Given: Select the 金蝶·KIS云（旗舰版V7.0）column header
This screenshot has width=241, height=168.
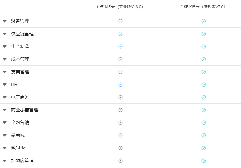Looking at the screenshot, I should tap(203, 7).
